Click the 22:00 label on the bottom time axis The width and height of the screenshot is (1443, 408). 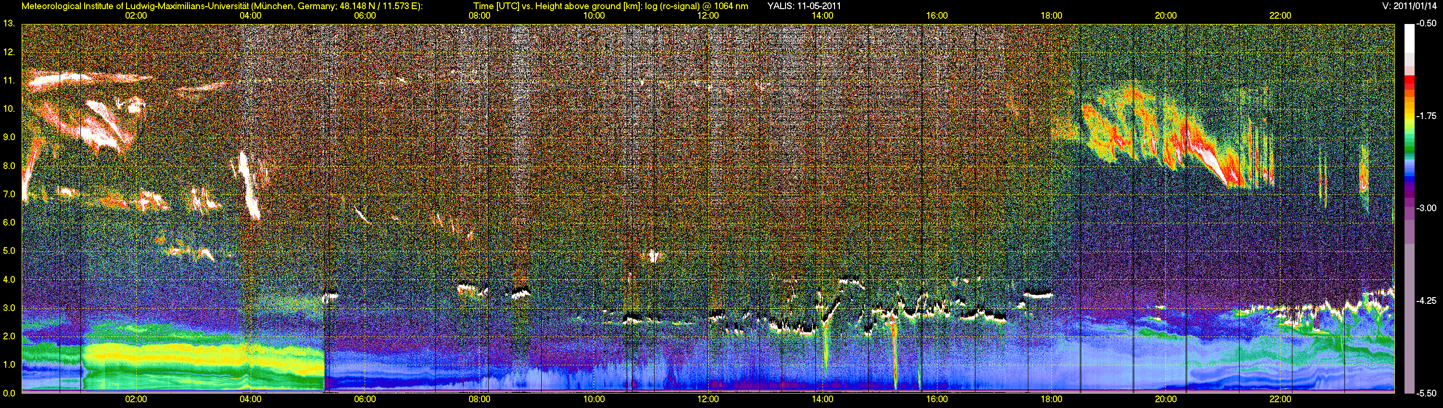(x=1280, y=400)
